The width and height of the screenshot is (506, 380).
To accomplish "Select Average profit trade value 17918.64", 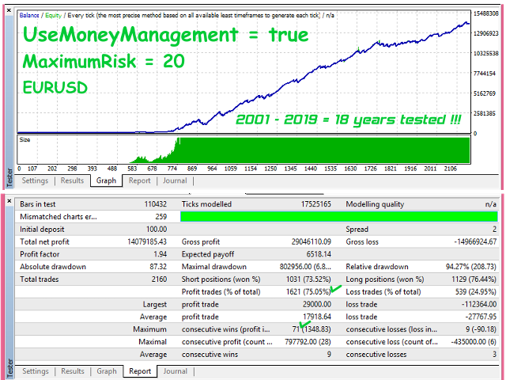I will [x=317, y=317].
